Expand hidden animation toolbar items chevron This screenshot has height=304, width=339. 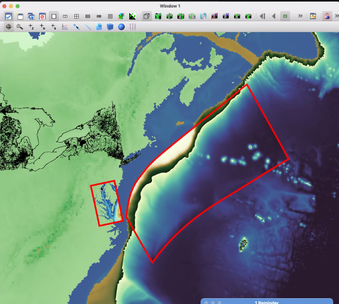point(300,16)
